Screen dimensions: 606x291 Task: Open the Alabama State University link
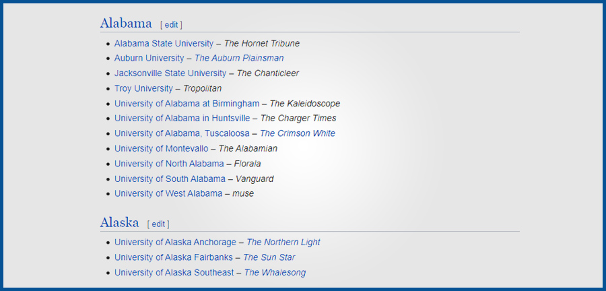coord(164,44)
